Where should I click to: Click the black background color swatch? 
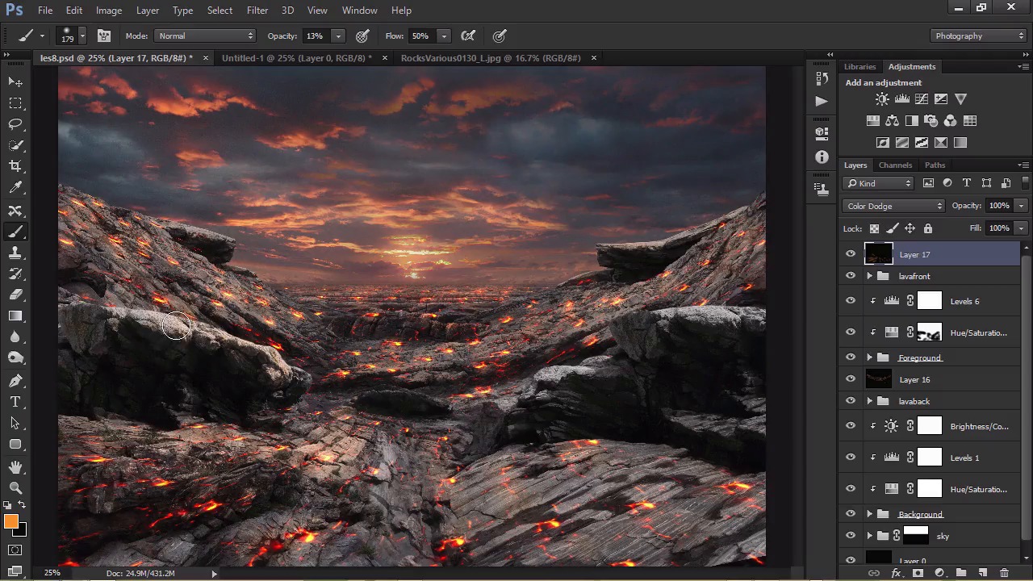pyautogui.click(x=21, y=531)
